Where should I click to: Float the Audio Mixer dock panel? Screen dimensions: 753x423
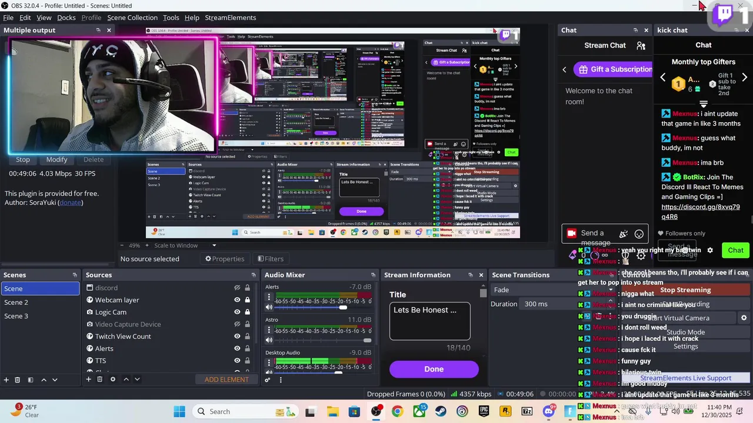[373, 275]
